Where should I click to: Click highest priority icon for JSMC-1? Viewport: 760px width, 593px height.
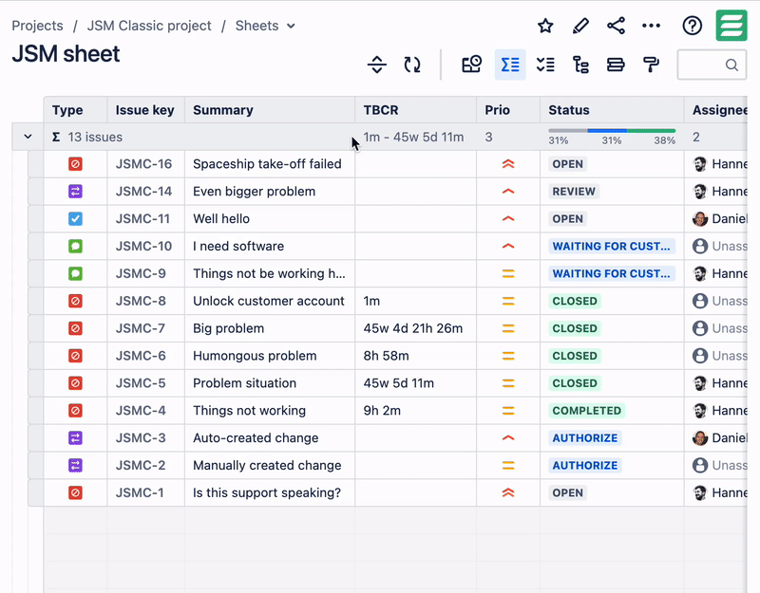point(508,492)
